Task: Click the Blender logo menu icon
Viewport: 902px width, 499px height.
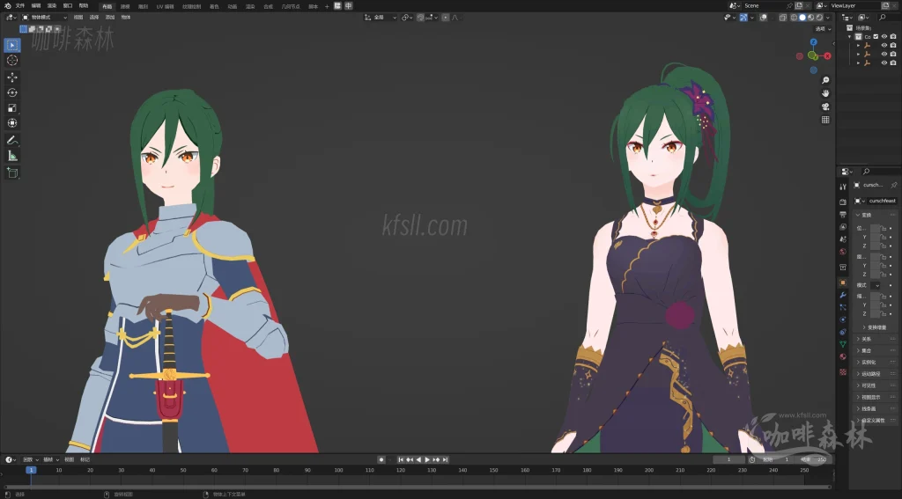Action: pyautogui.click(x=7, y=6)
